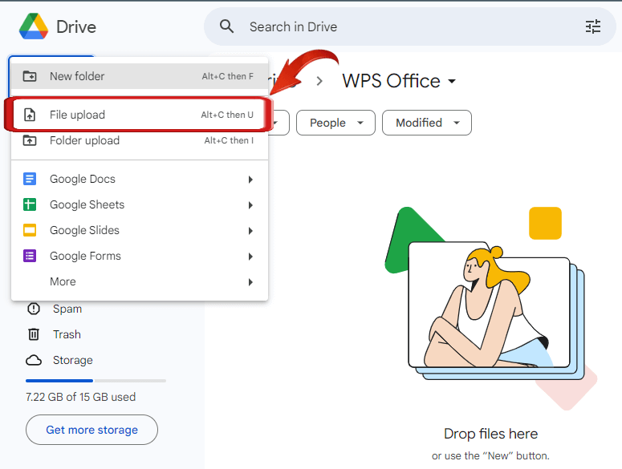Open the Modified filter dropdown
This screenshot has height=469, width=622.
pyautogui.click(x=427, y=123)
